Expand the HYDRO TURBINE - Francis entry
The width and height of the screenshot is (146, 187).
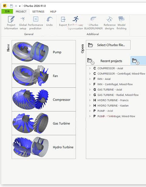point(90,100)
